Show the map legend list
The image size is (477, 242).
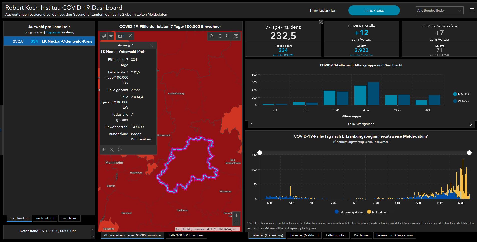click(x=228, y=36)
